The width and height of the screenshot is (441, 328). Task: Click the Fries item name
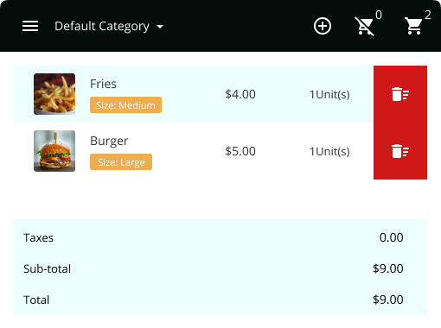point(103,84)
